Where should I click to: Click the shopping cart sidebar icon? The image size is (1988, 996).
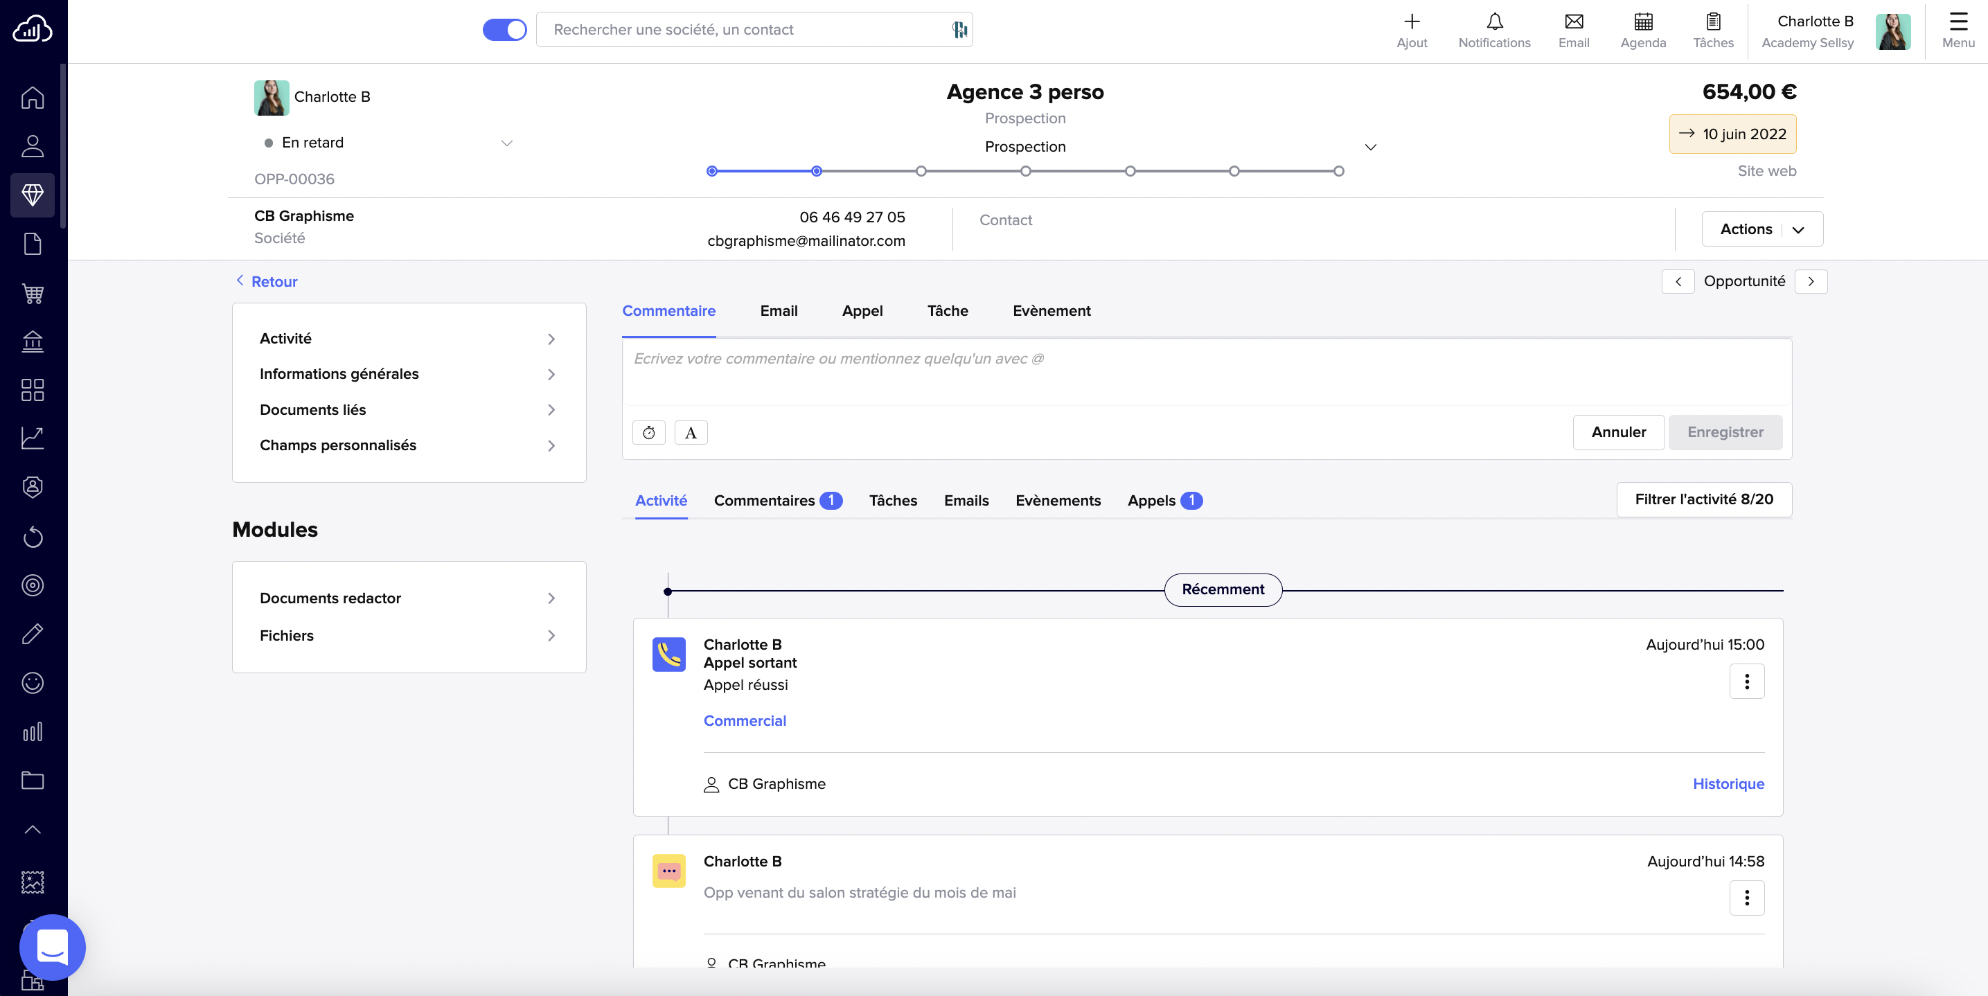tap(33, 293)
